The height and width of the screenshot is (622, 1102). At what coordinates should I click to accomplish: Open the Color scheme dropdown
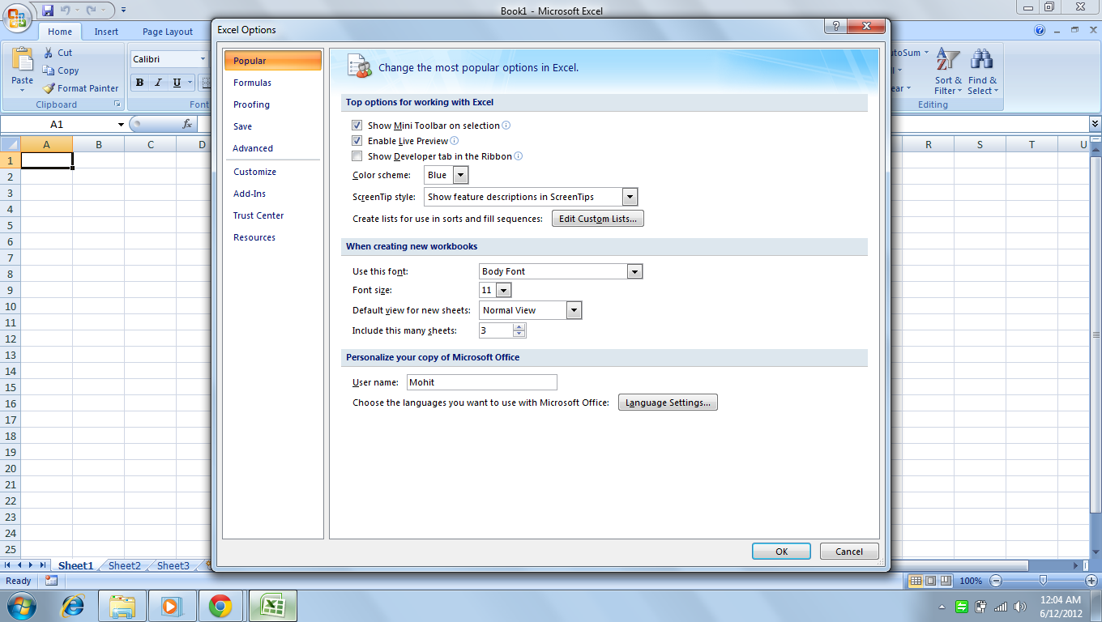tap(459, 174)
